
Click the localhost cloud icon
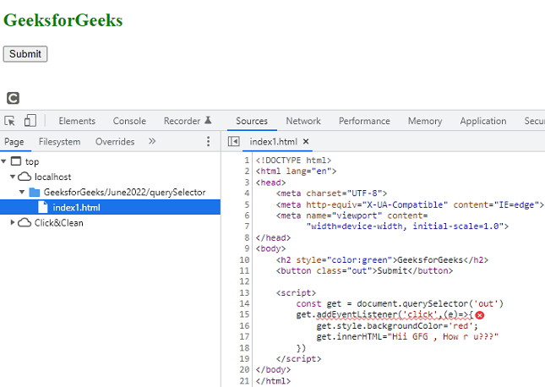click(25, 177)
